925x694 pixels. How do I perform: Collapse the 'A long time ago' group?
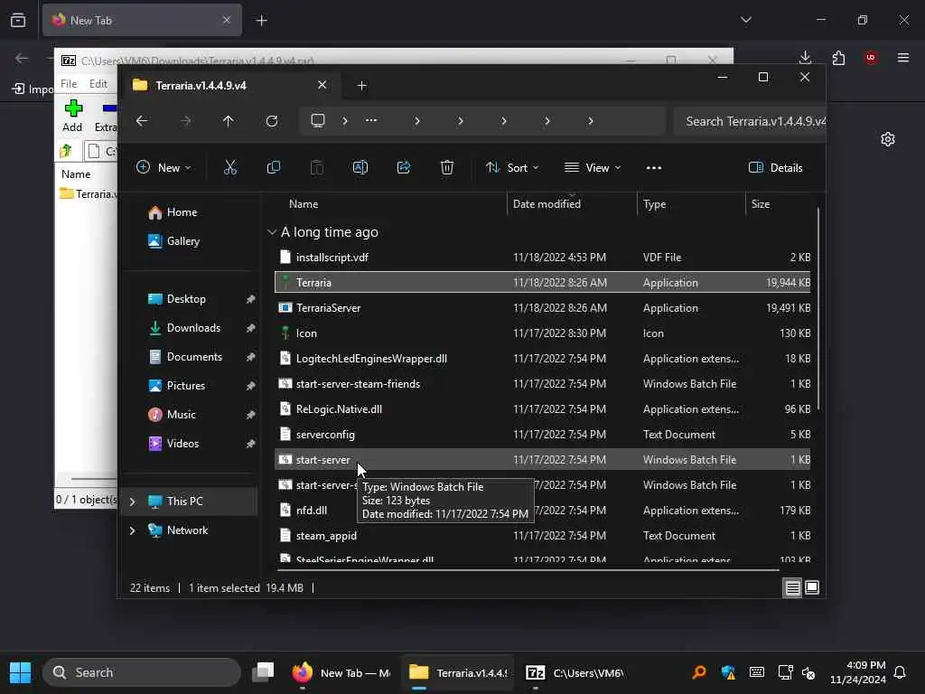pos(272,232)
